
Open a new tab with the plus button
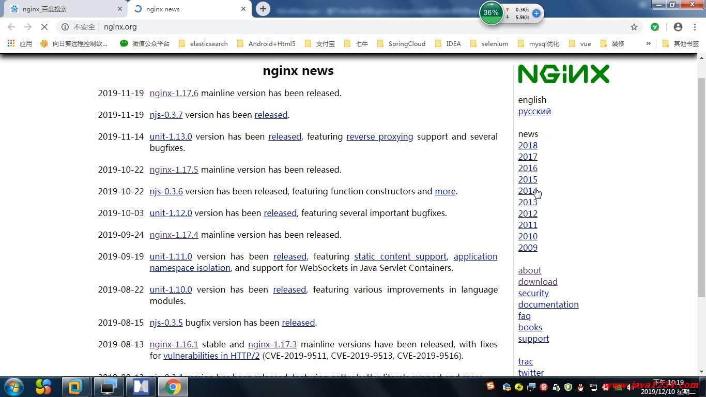click(x=263, y=9)
